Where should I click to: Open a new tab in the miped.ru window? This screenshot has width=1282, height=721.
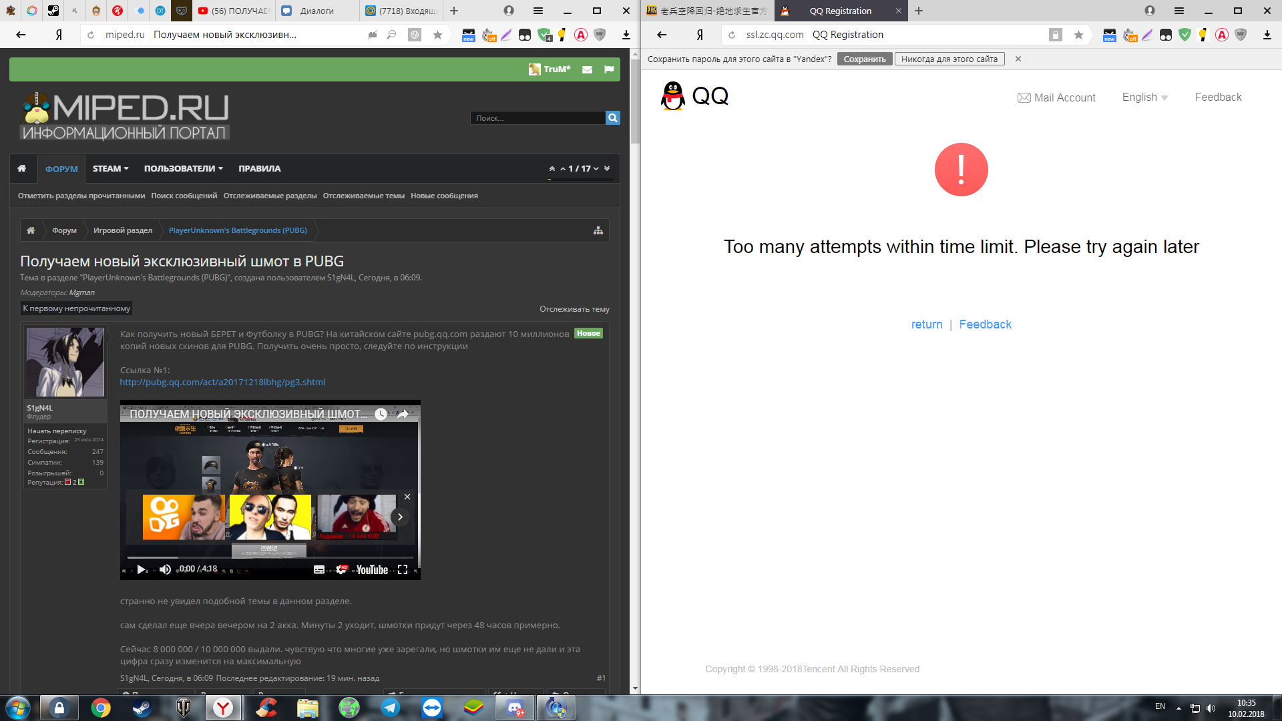454,11
